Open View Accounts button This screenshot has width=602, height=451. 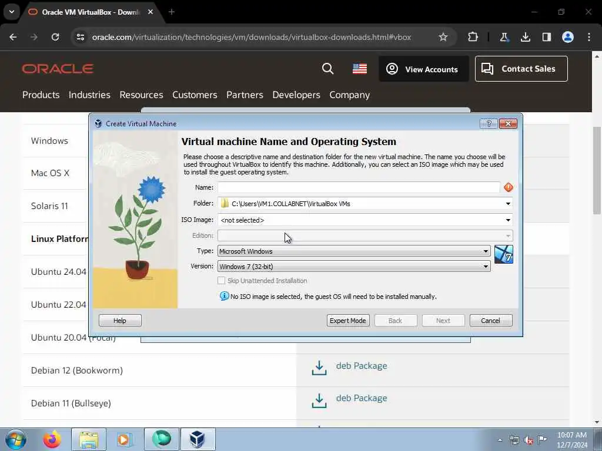point(423,69)
